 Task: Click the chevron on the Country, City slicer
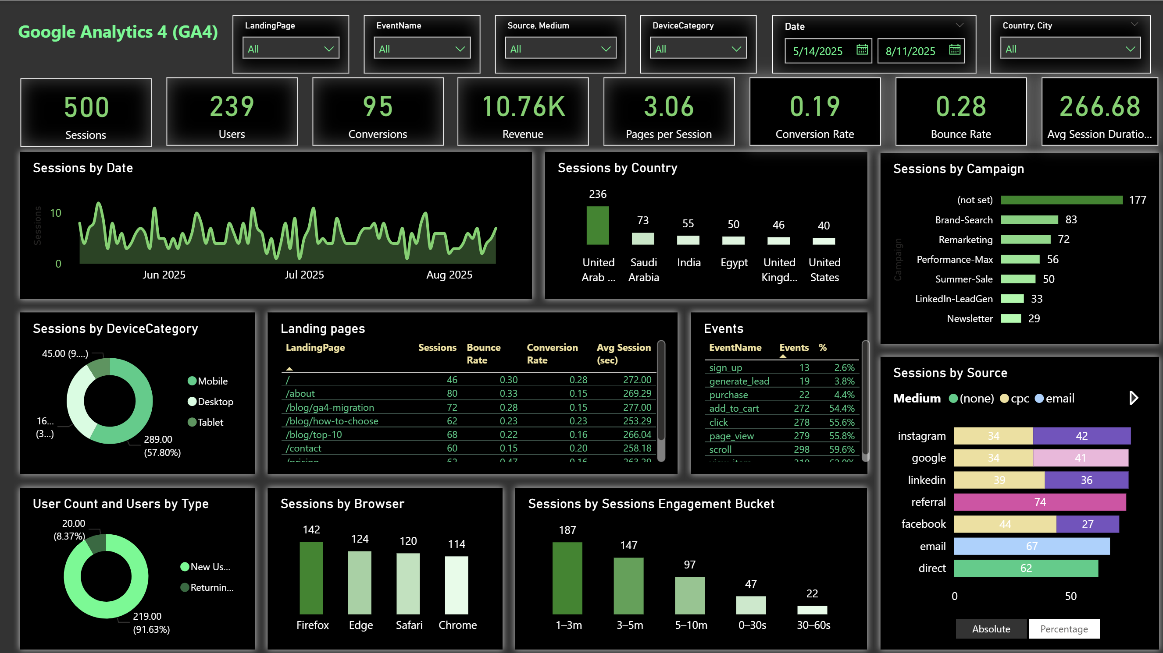1132,25
